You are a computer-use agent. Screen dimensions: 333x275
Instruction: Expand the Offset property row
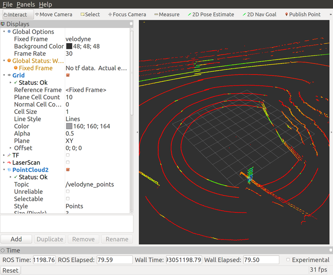[10, 148]
